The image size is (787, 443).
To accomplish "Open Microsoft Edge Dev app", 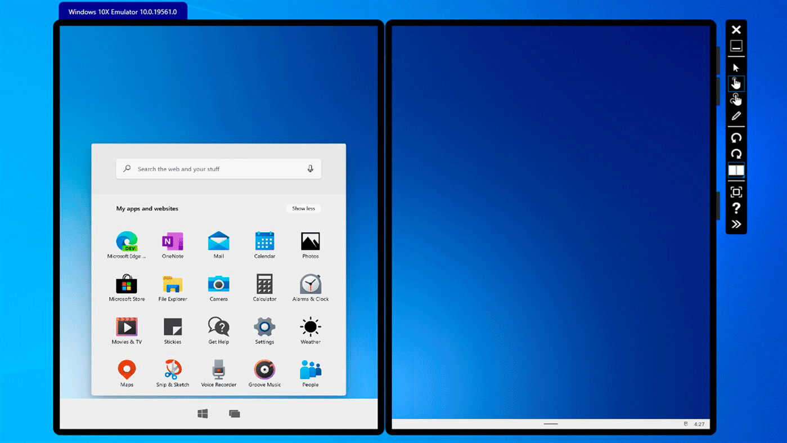I will 127,245.
